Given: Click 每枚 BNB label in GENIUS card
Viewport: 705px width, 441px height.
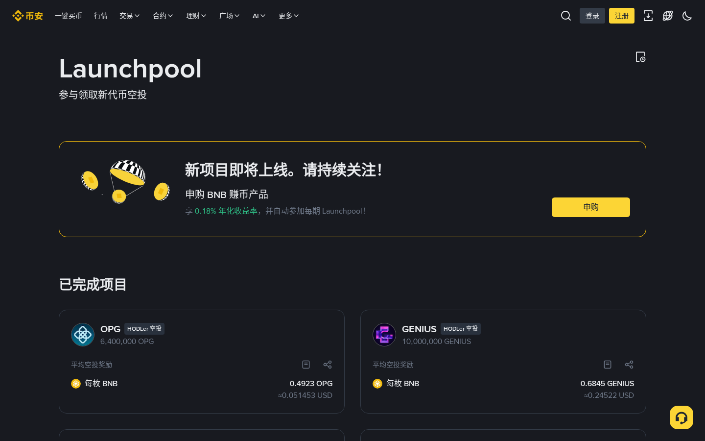Looking at the screenshot, I should click(403, 384).
